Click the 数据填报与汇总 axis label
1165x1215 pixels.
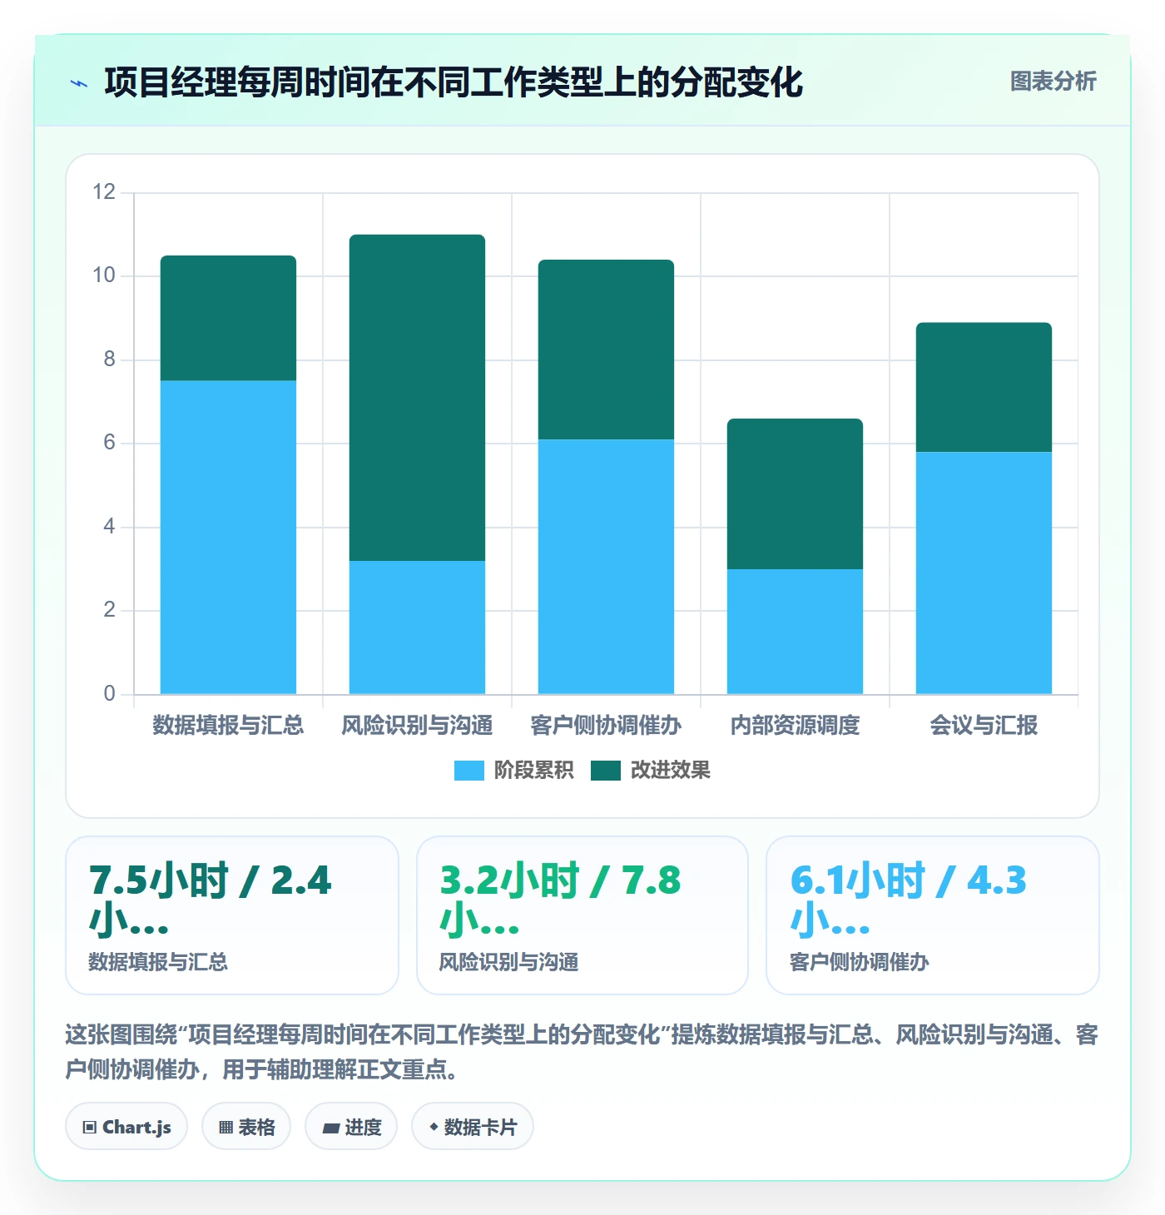click(228, 726)
